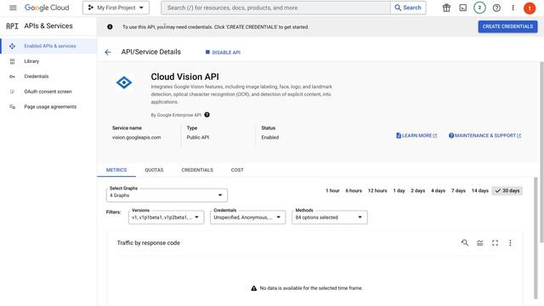544x306 pixels.
Task: Click the Public API type value
Action: click(198, 138)
